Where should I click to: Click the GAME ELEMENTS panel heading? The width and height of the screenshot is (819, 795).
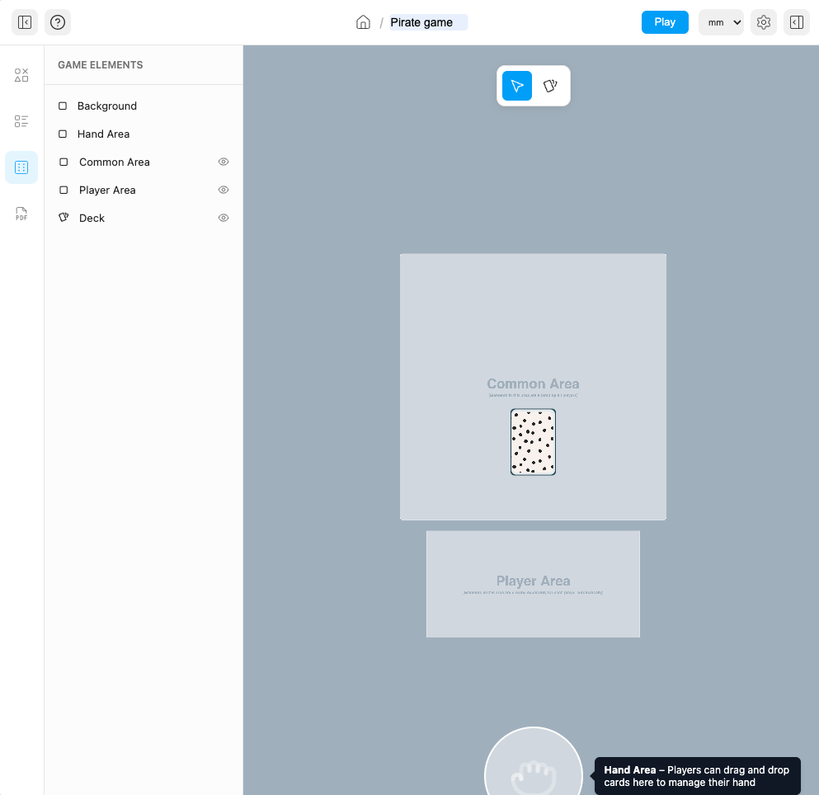point(101,65)
